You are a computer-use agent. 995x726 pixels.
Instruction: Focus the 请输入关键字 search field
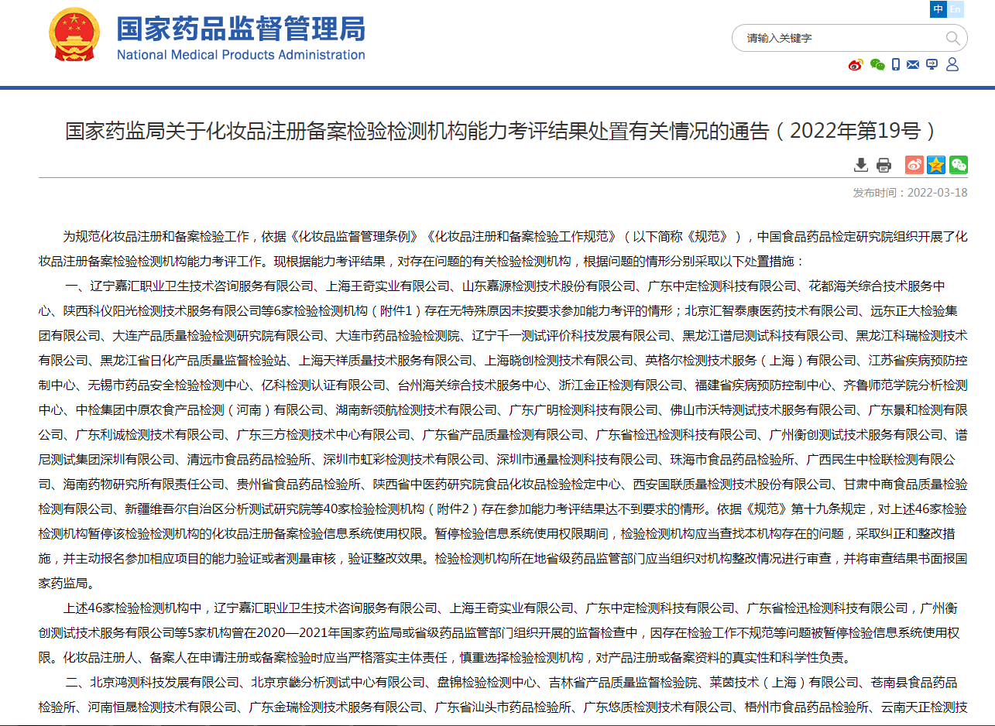click(x=840, y=38)
